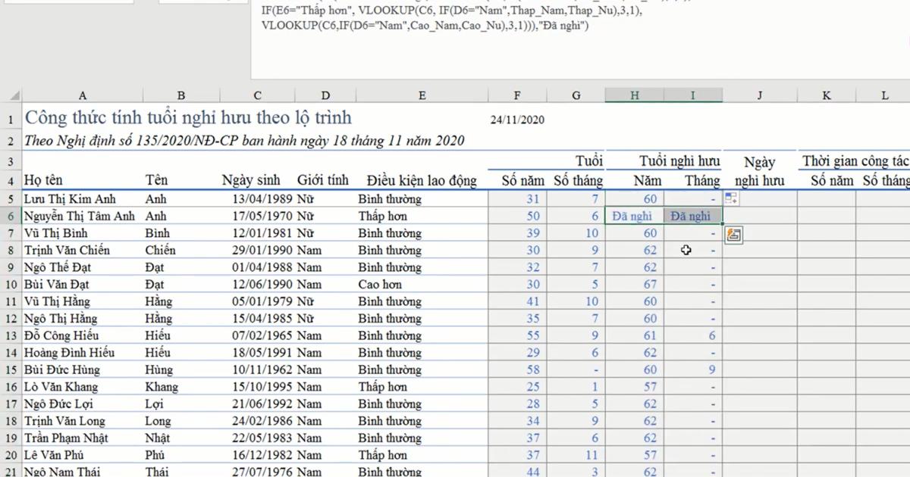Select column G header
The height and width of the screenshot is (477, 910).
[x=576, y=95]
